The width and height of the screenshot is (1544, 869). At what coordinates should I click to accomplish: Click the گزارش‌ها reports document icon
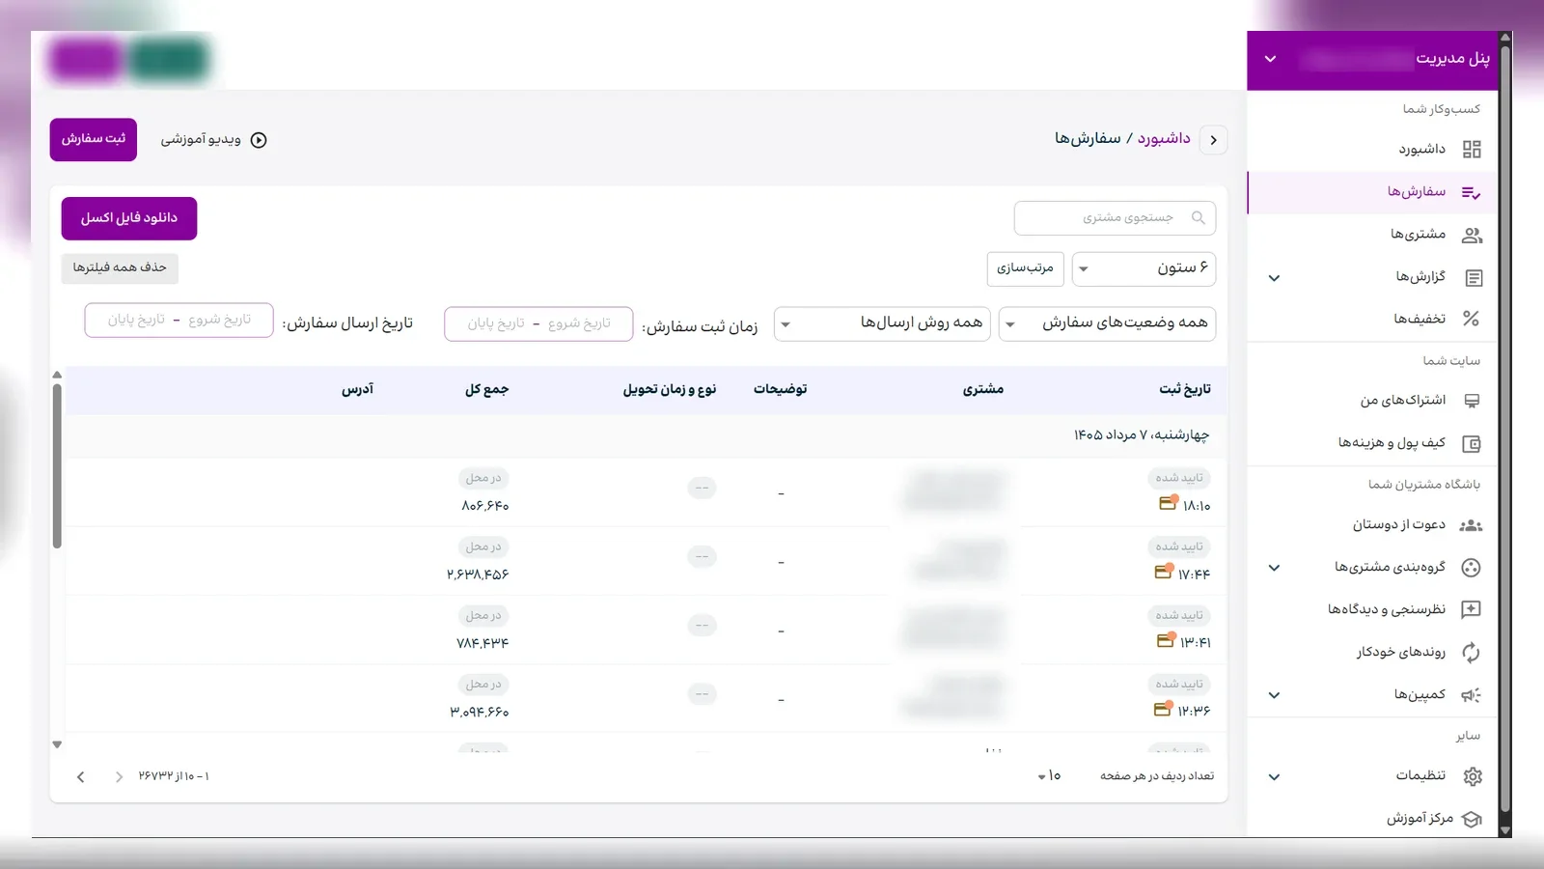pyautogui.click(x=1474, y=278)
